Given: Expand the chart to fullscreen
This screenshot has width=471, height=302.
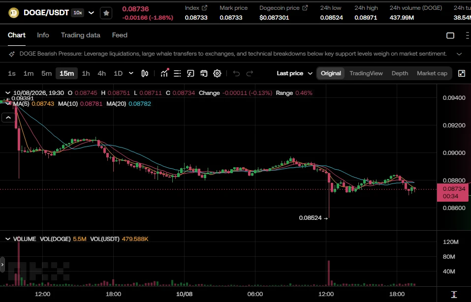Looking at the screenshot, I should pyautogui.click(x=462, y=74).
